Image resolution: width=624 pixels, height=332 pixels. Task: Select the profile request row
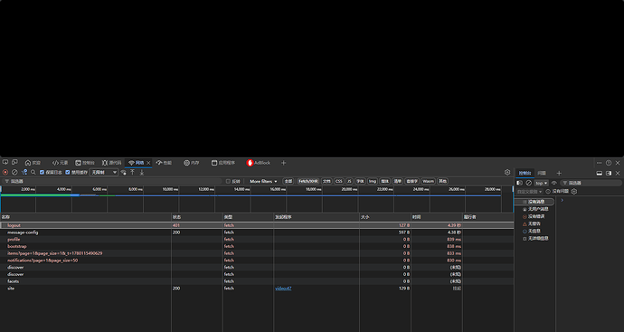click(257, 239)
